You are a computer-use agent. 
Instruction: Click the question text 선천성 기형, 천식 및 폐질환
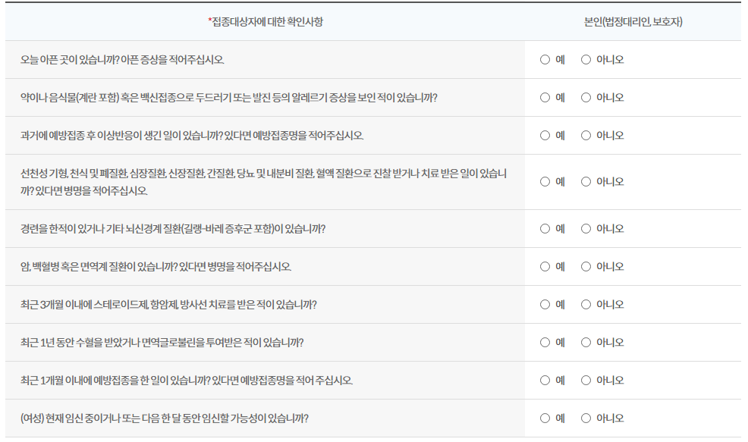click(263, 182)
